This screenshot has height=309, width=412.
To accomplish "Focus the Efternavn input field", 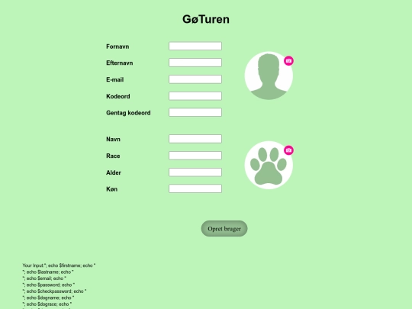I will [x=195, y=63].
